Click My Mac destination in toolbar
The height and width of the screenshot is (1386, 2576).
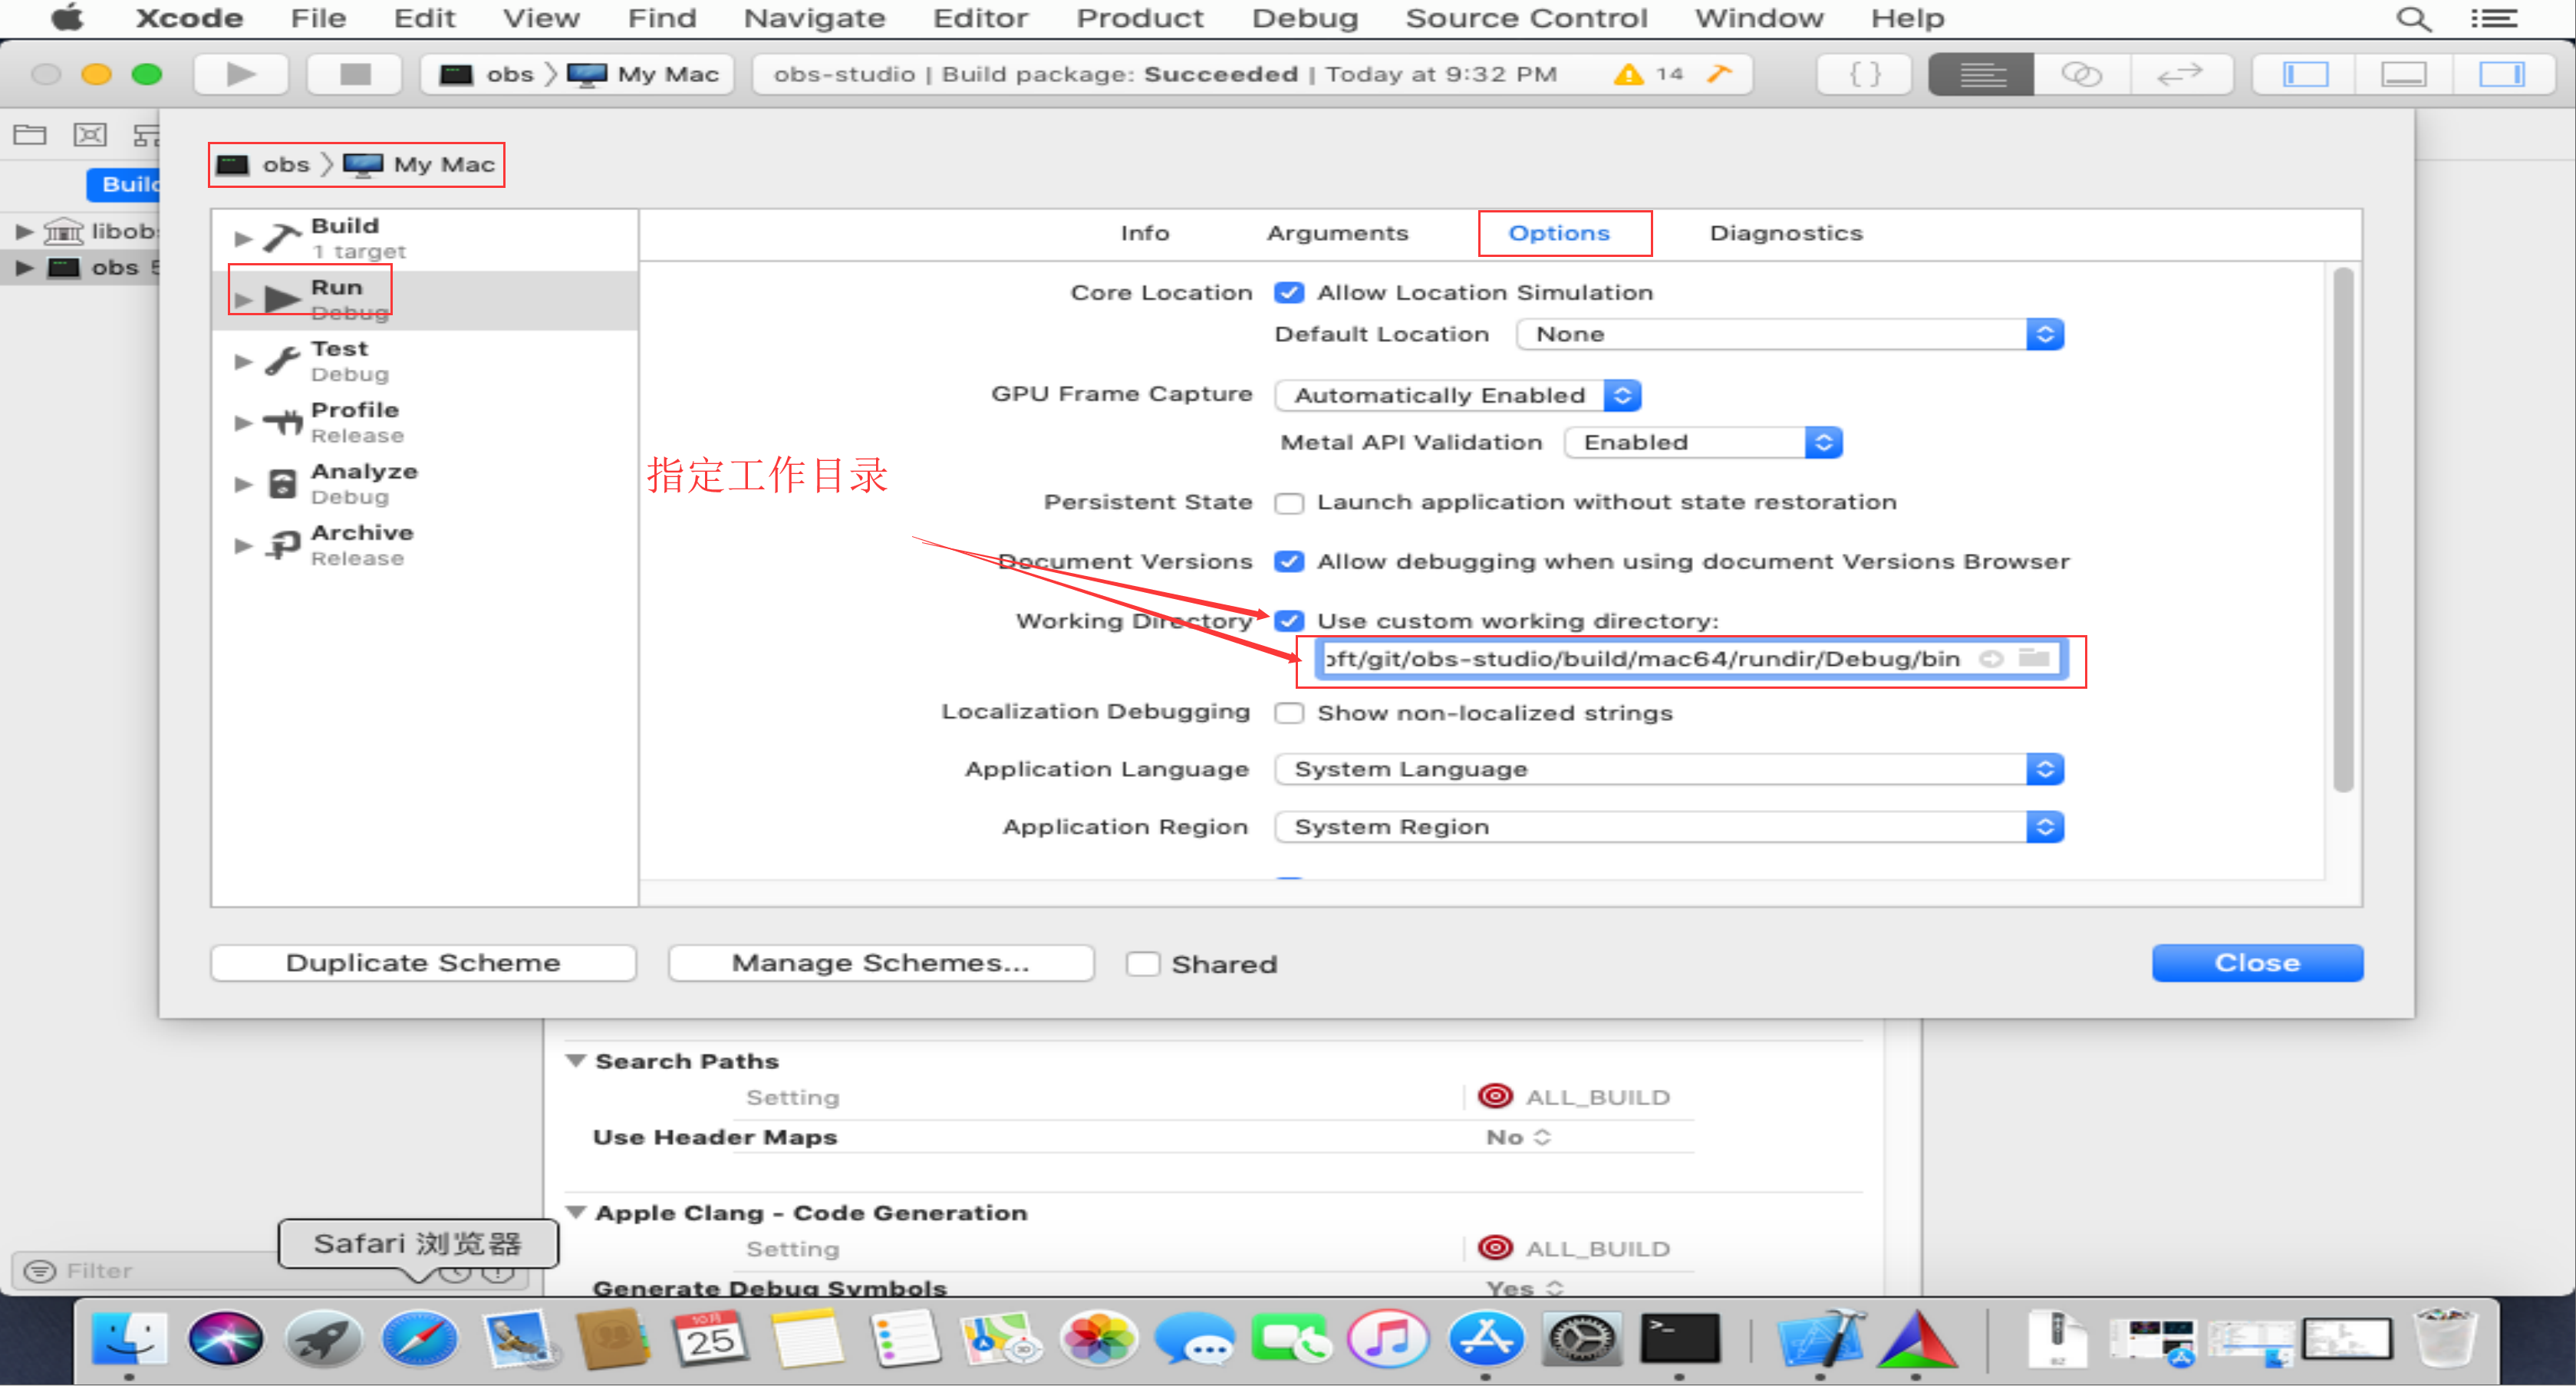click(644, 74)
